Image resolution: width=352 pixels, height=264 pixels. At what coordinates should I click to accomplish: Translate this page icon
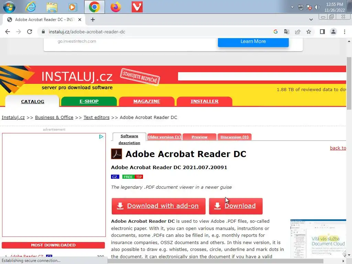tap(287, 32)
